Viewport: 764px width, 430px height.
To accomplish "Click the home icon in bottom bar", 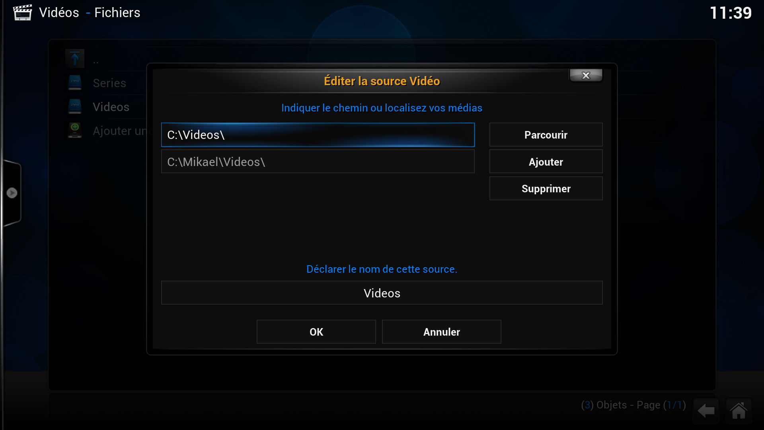I will point(739,410).
